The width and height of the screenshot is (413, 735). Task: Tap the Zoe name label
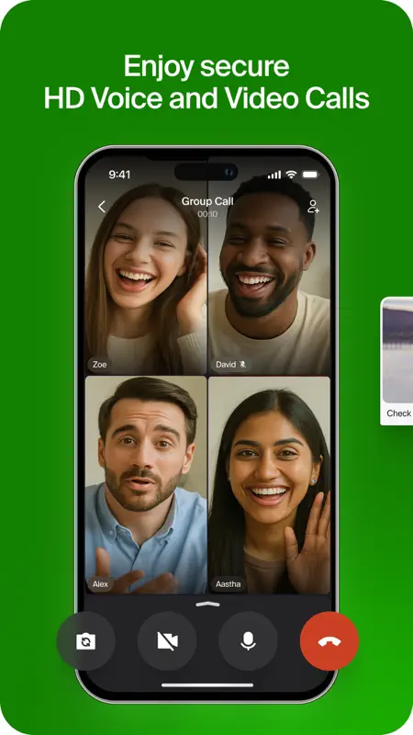click(99, 364)
